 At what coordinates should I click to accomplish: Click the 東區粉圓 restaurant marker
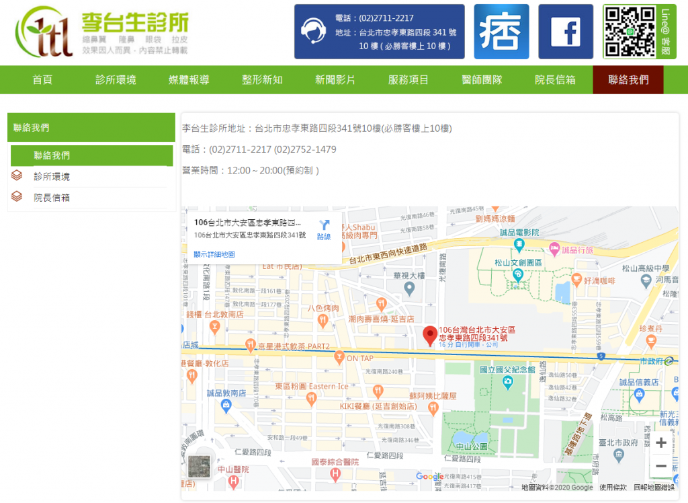pos(311,399)
